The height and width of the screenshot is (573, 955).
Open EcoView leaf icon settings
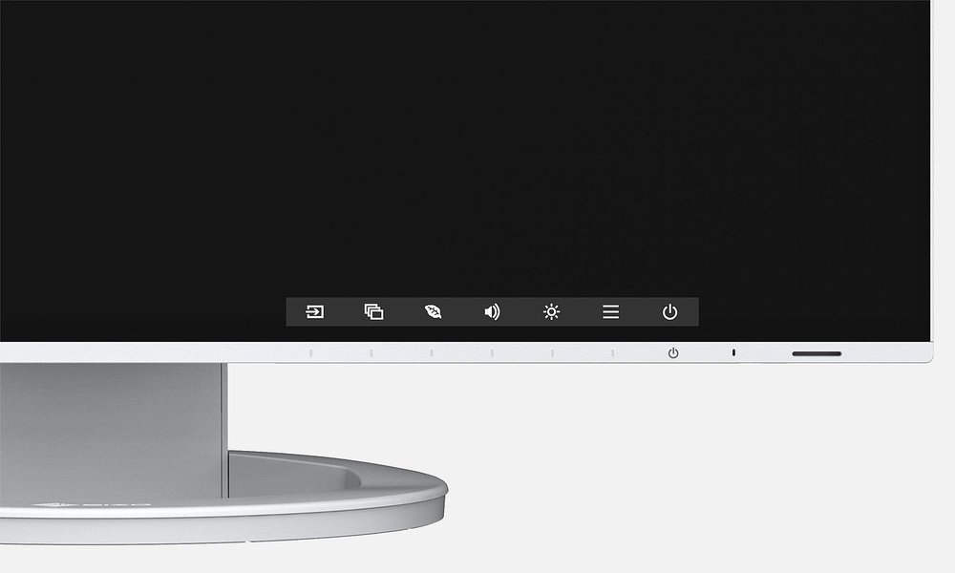coord(433,311)
